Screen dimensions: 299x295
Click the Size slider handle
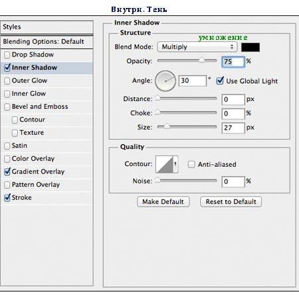167,126
